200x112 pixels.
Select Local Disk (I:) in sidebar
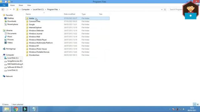tap(12, 70)
